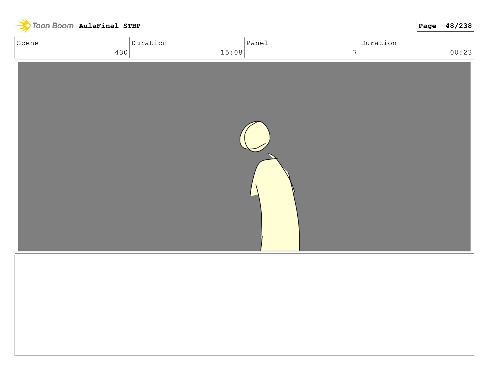The width and height of the screenshot is (489, 378).
Task: Select the panel number 7
Action: click(x=355, y=52)
